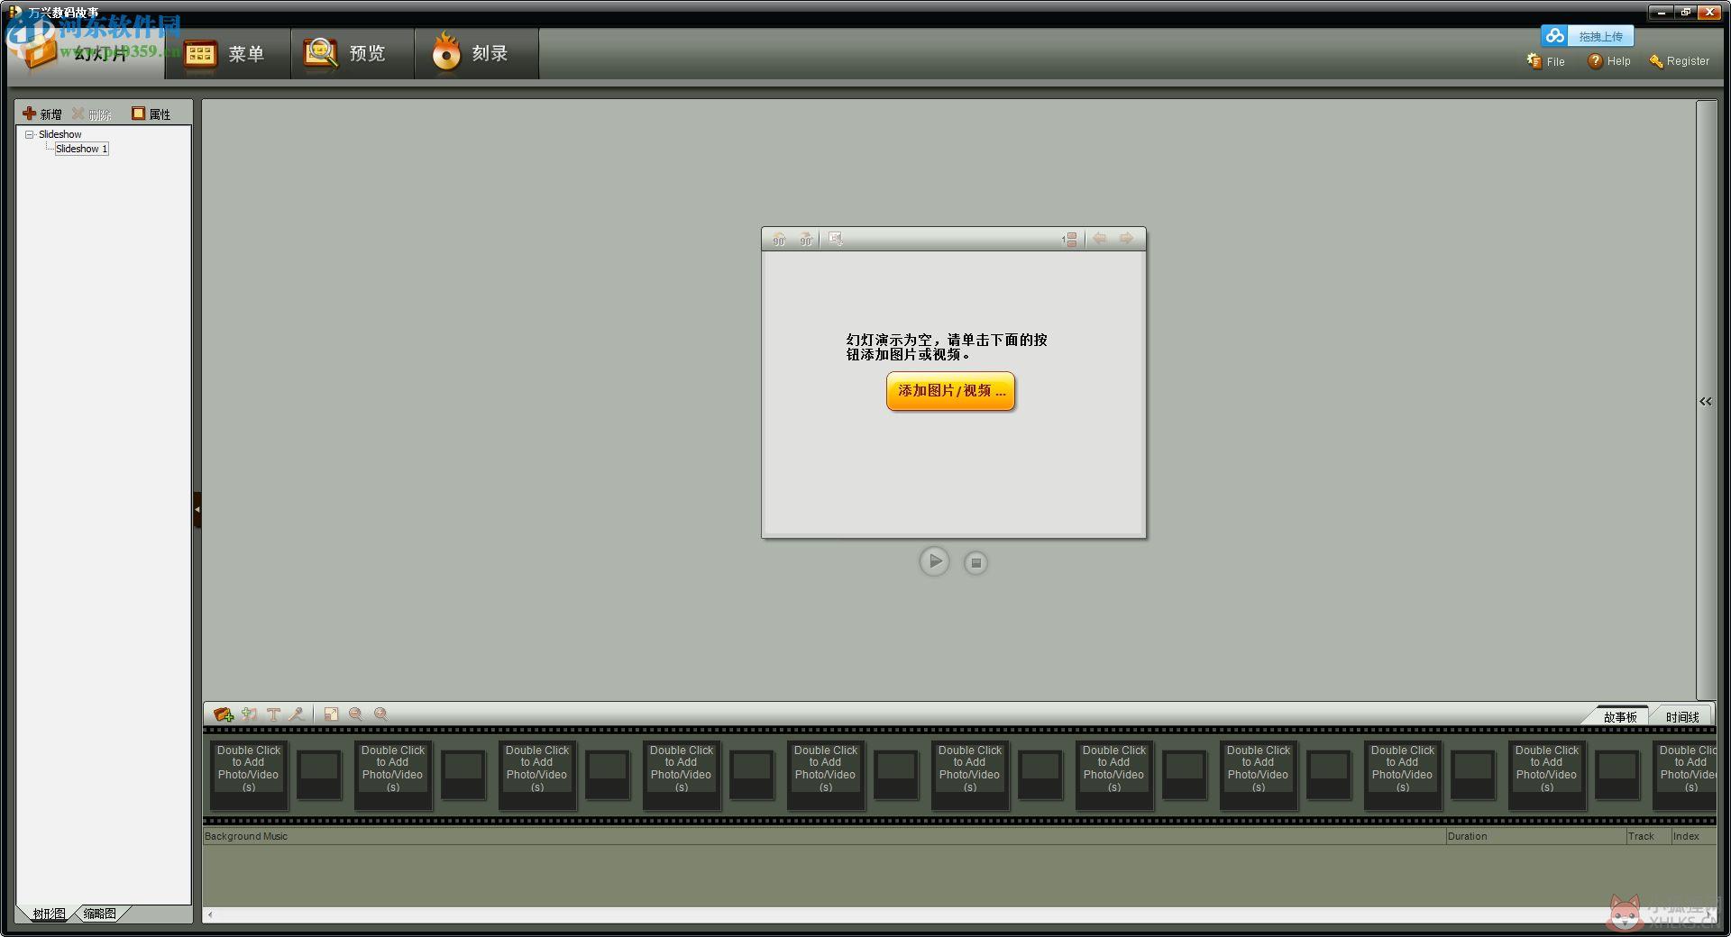
Task: Select Slideshow 1 in the tree
Action: [81, 149]
